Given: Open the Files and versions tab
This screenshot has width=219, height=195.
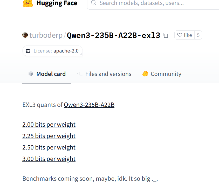Looking at the screenshot, I should tap(104, 74).
